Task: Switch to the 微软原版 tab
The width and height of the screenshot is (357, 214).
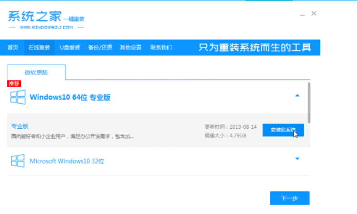Action: (36, 72)
